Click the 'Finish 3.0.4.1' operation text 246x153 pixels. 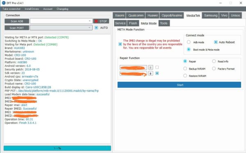pyautogui.click(x=28, y=123)
